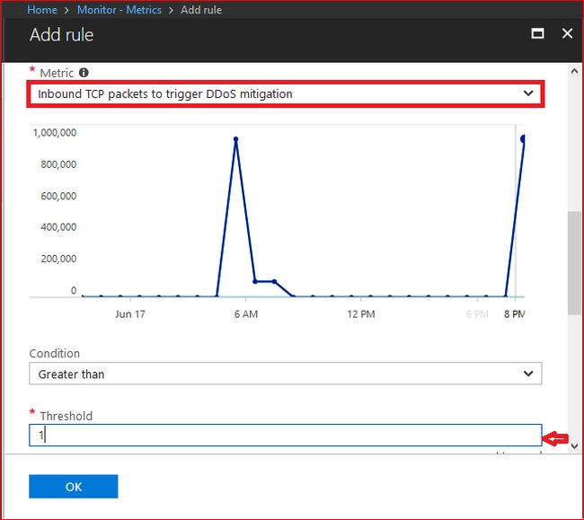Close the Add rule blade

click(567, 33)
